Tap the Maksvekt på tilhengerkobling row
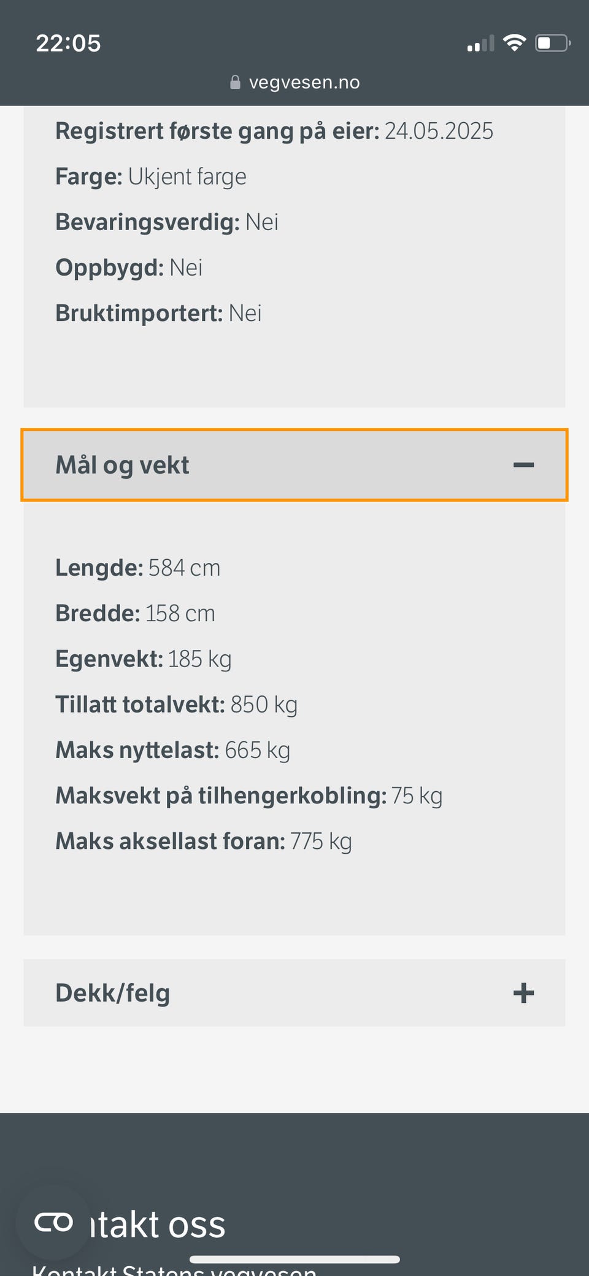 tap(248, 796)
